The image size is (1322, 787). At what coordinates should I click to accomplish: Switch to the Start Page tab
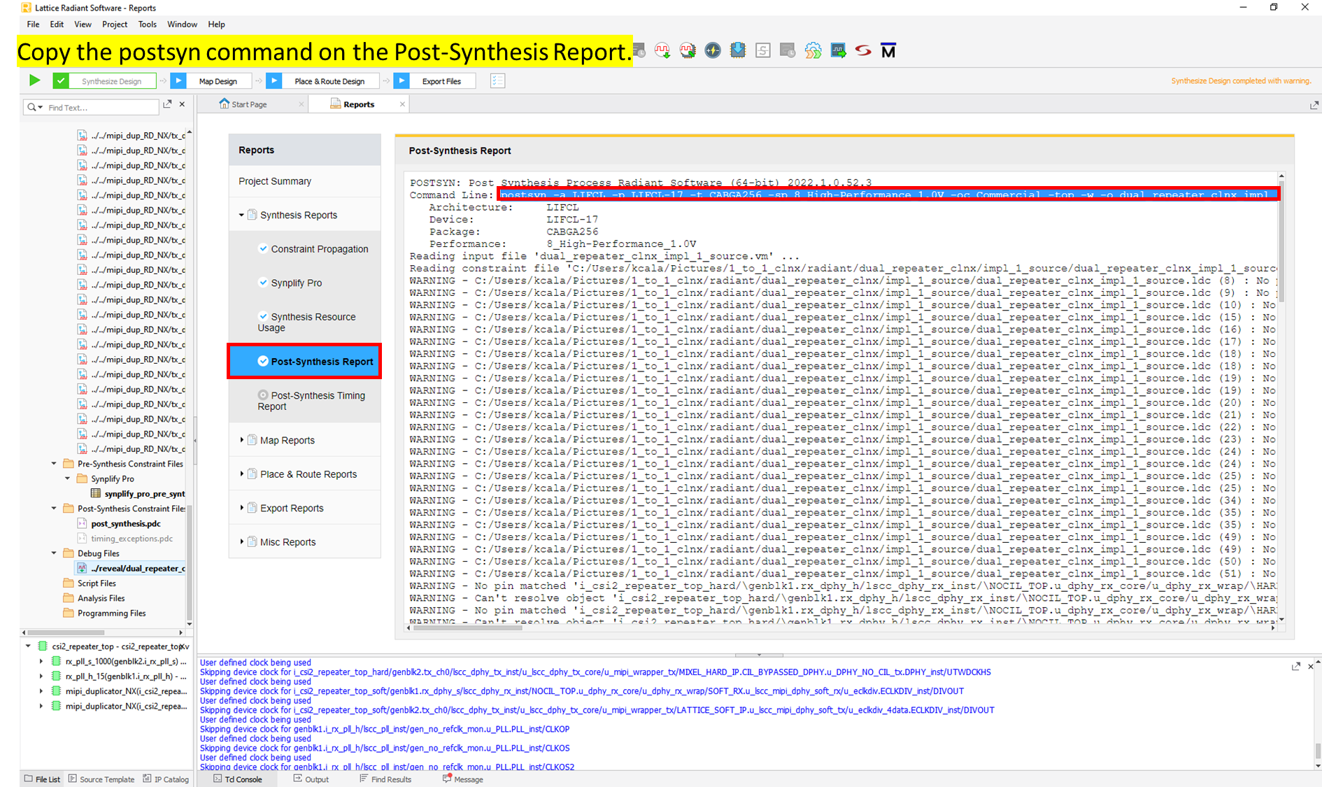(x=249, y=104)
